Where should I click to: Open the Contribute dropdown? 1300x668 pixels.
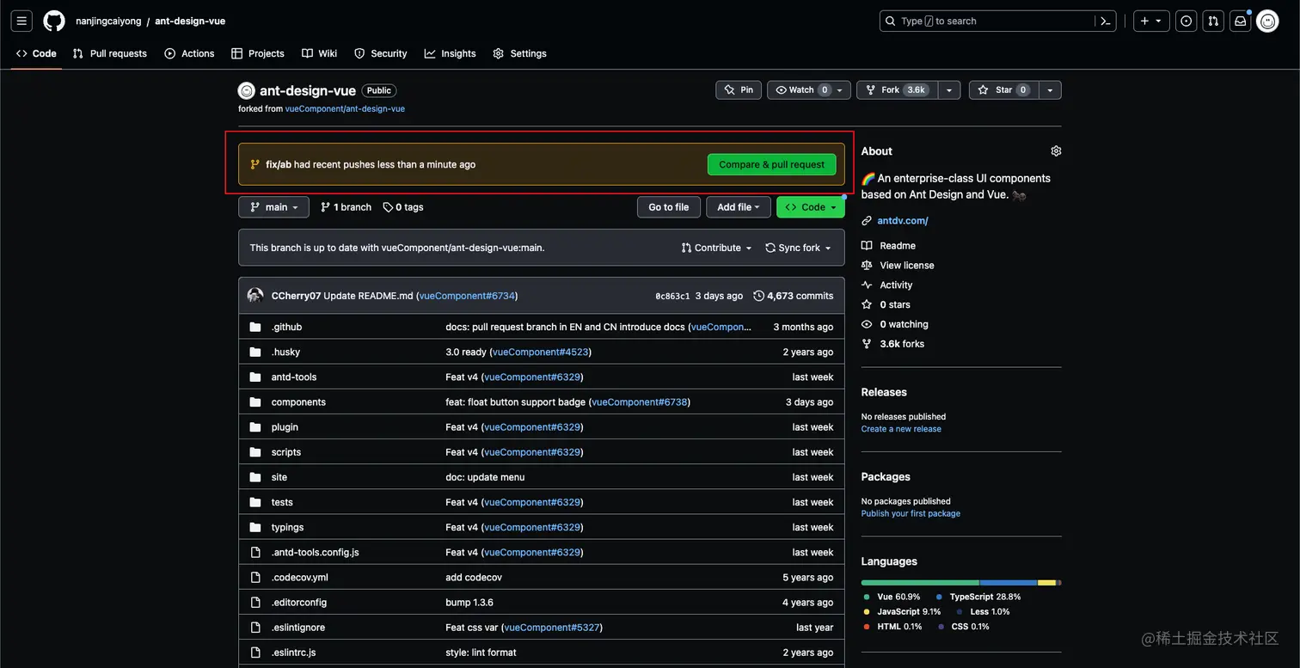tap(716, 248)
